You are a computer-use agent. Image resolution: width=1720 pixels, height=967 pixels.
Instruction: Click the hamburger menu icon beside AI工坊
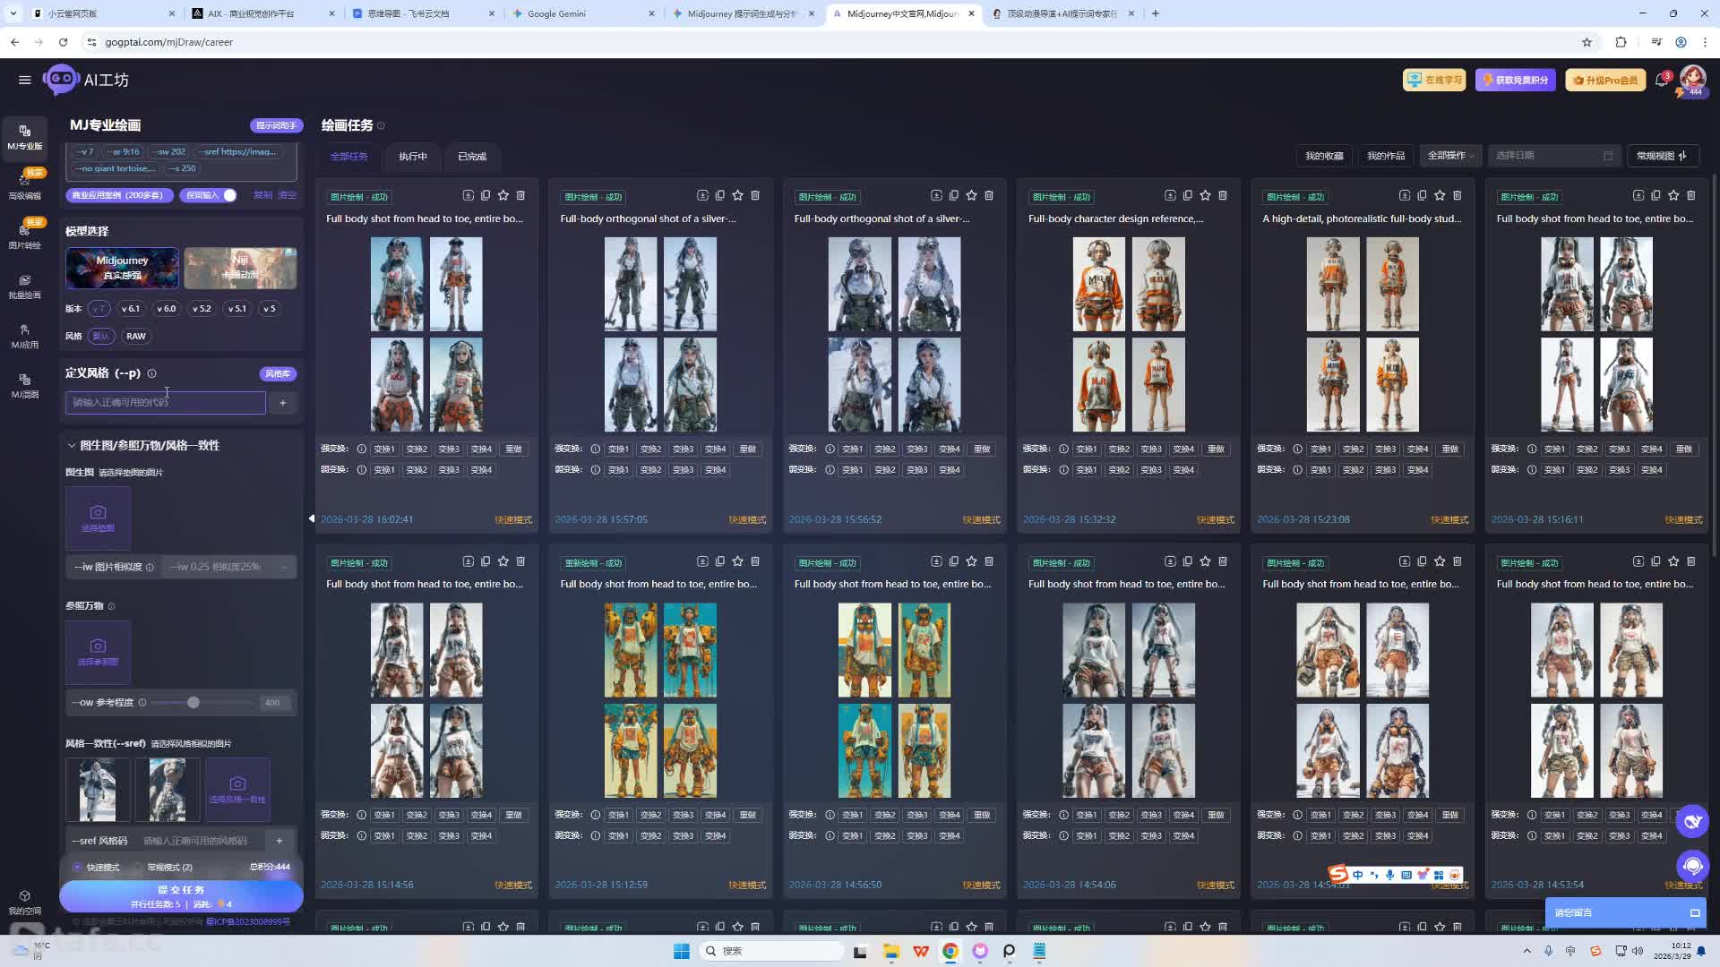click(x=24, y=80)
